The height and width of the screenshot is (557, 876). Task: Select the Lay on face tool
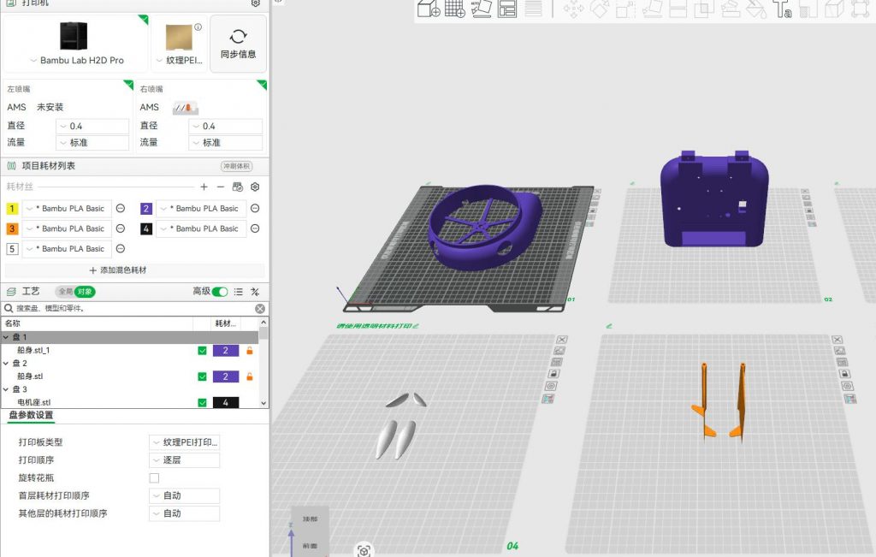pyautogui.click(x=652, y=9)
